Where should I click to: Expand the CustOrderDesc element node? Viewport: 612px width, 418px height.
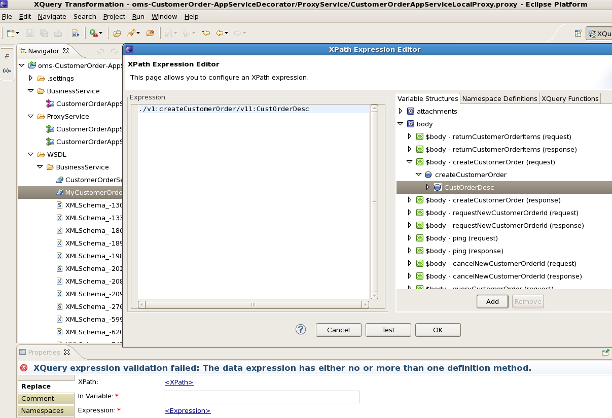tap(427, 187)
